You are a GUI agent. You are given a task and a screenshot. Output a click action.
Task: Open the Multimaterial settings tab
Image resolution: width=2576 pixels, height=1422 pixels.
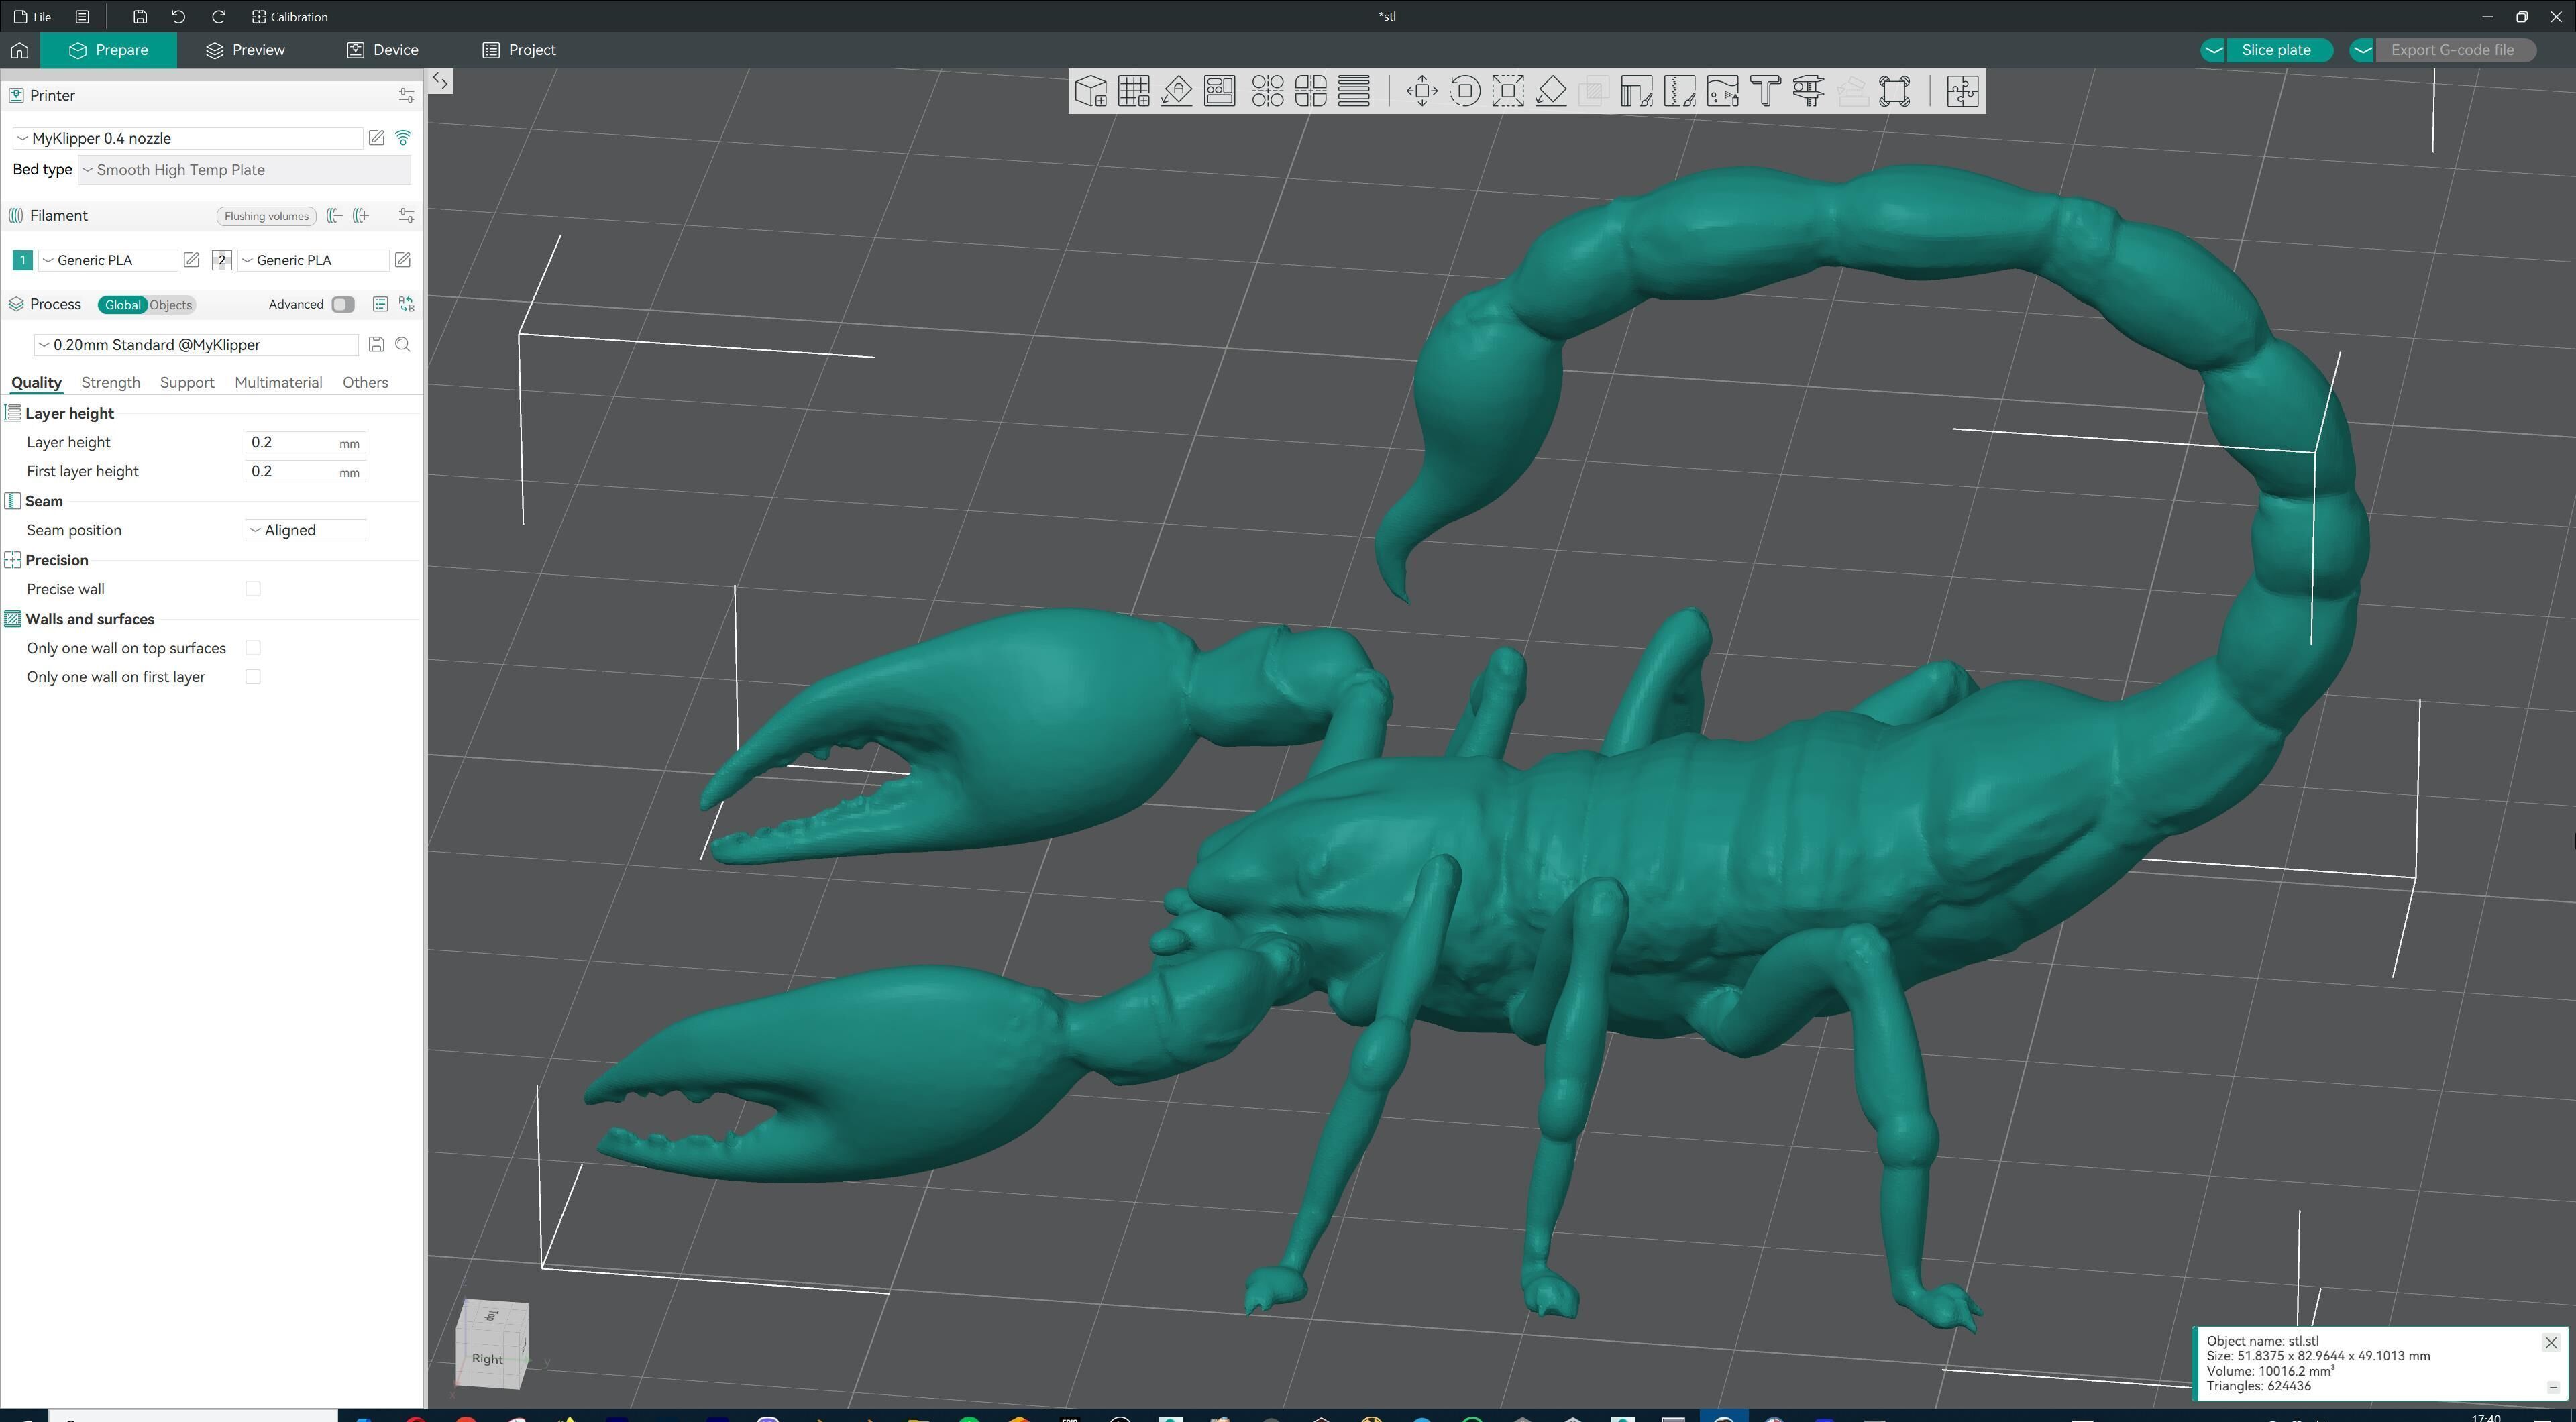click(278, 383)
